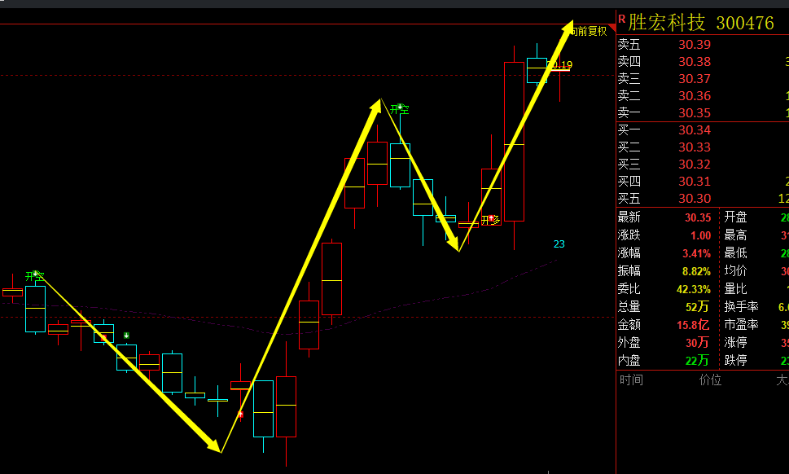The image size is (789, 474).
Task: Click the 时间 column header
Action: (x=630, y=380)
